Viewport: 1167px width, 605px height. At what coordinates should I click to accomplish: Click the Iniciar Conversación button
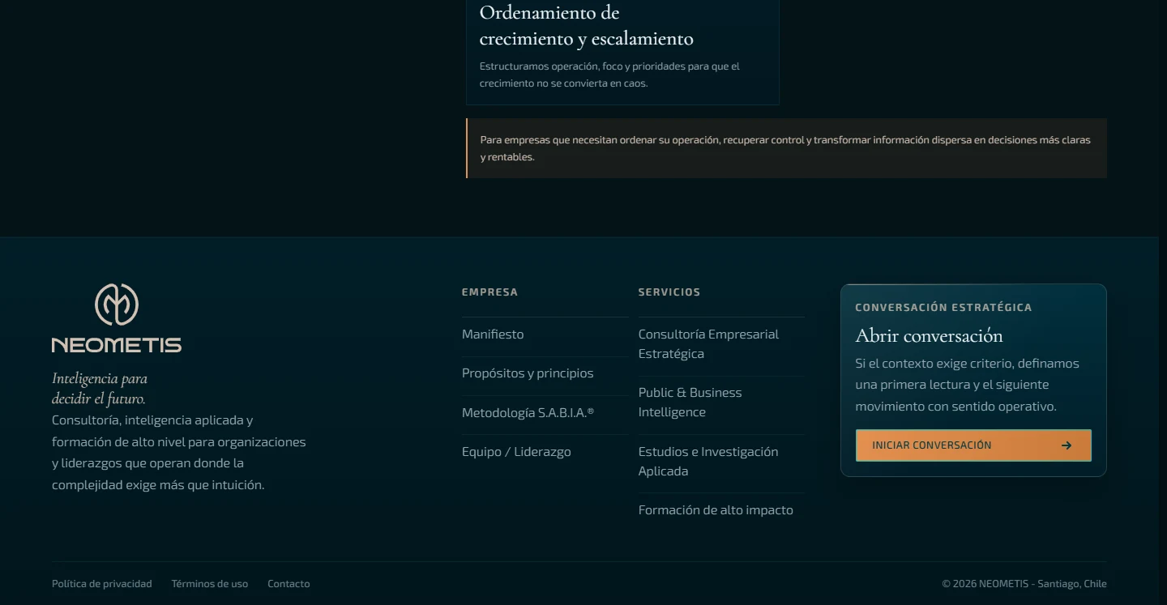[x=973, y=445]
